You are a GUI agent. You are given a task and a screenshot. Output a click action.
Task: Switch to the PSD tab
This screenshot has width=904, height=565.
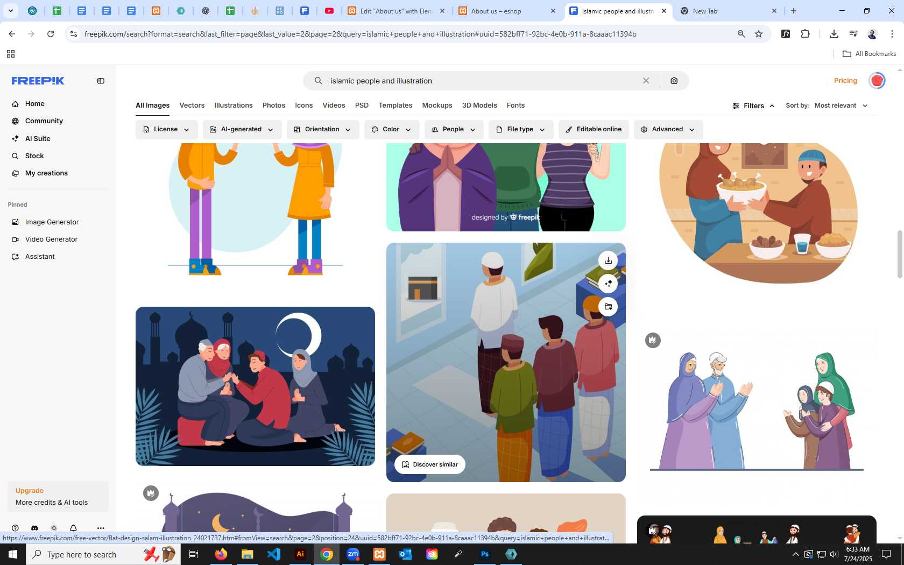pos(362,105)
